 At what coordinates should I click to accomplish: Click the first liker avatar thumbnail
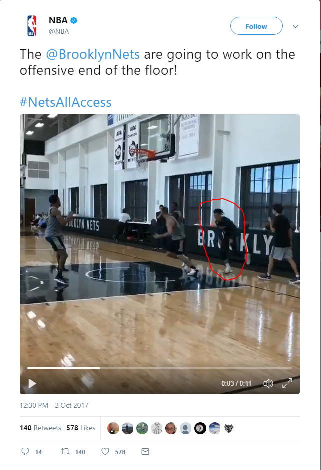(113, 428)
